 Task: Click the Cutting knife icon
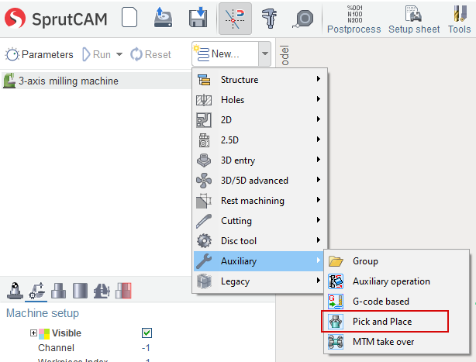(x=204, y=221)
